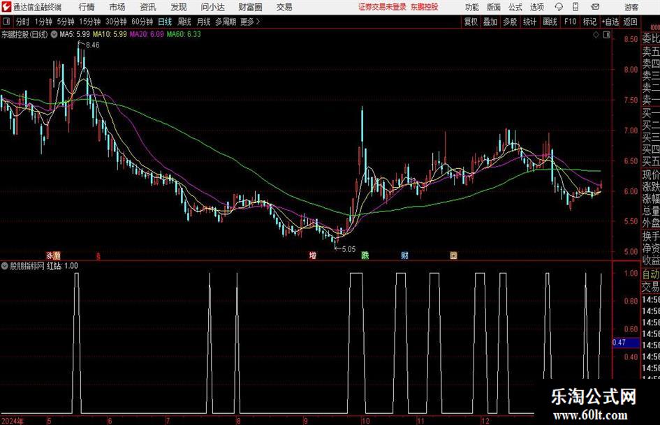Switch to the 月线 monthly tab
This screenshot has height=425, width=660.
(203, 22)
